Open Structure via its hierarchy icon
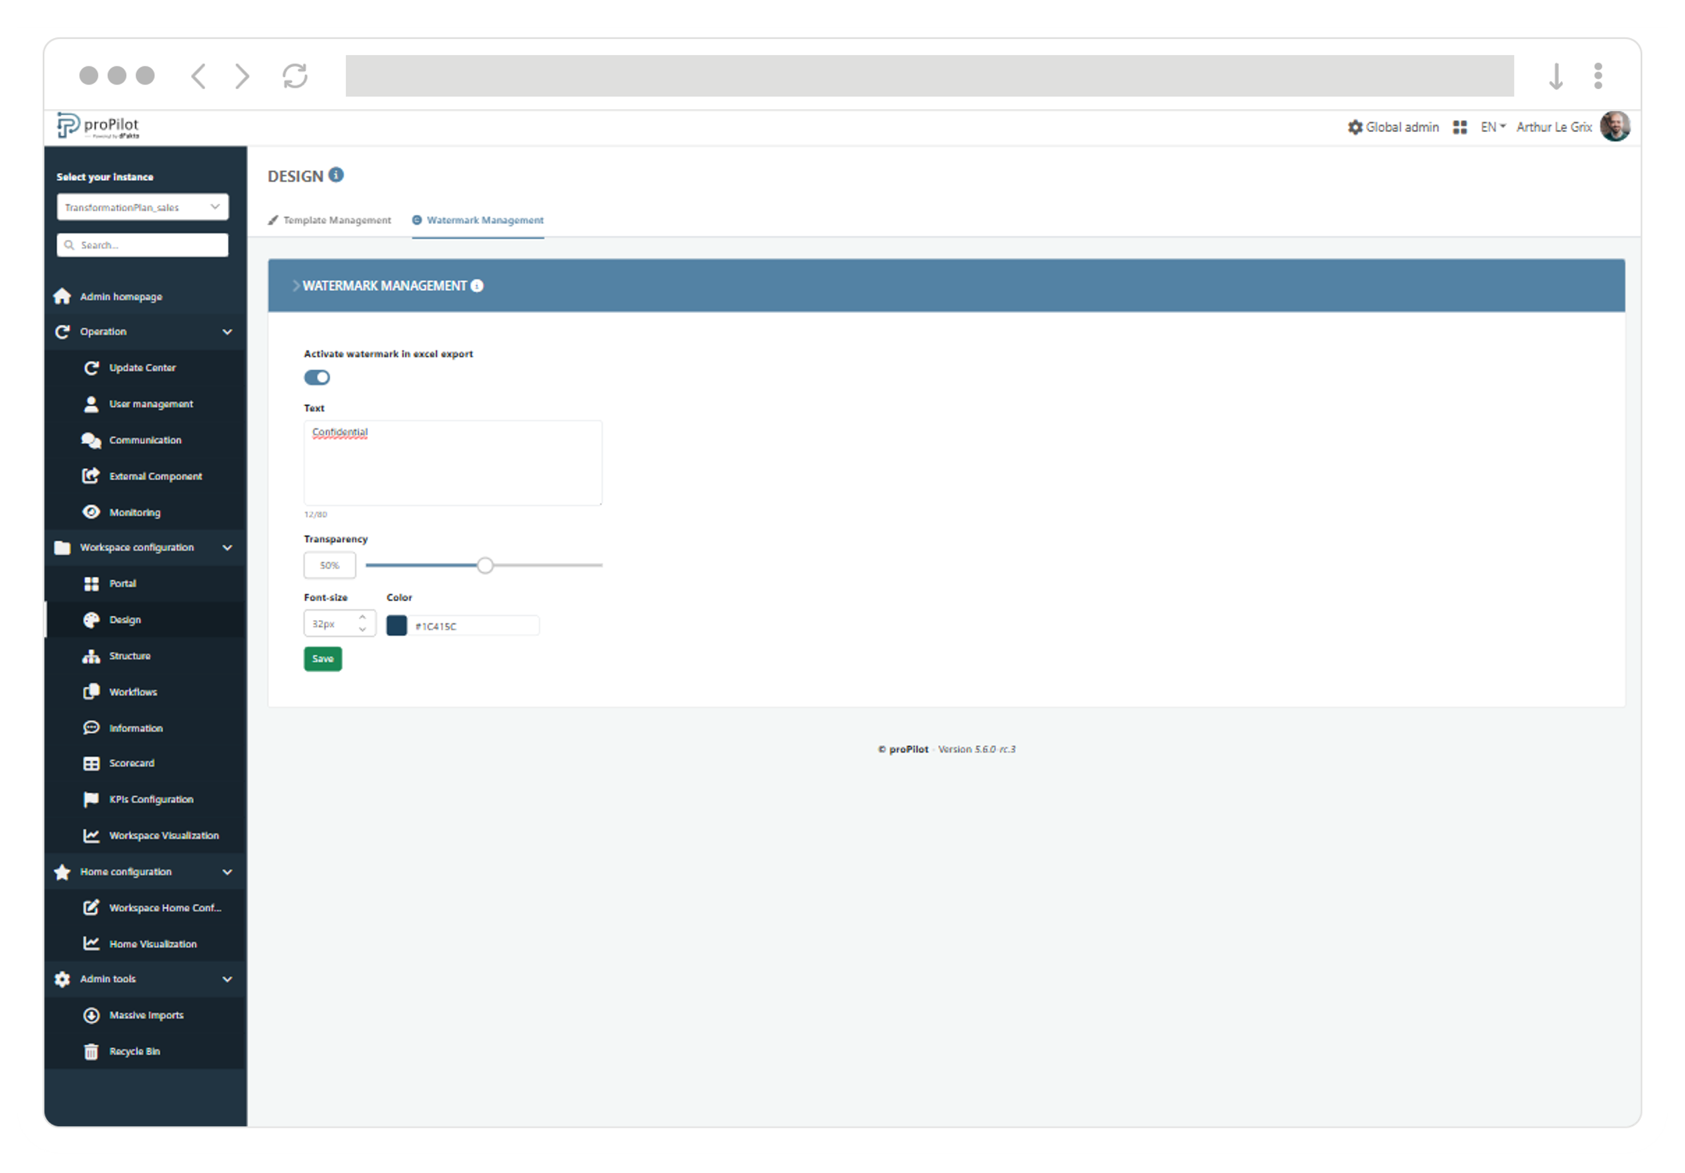 point(91,656)
